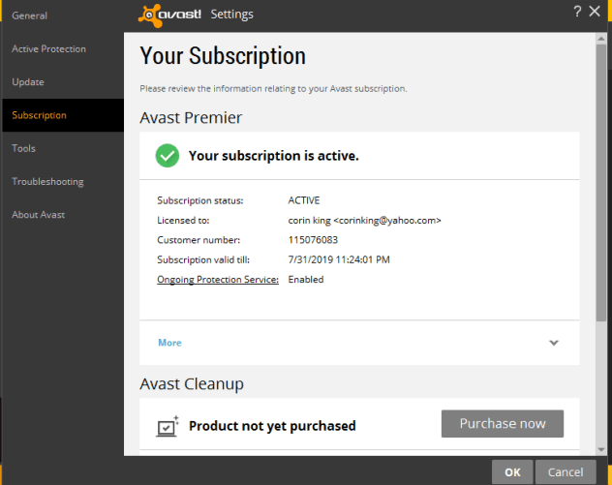Click the Purchase now button

coord(502,424)
